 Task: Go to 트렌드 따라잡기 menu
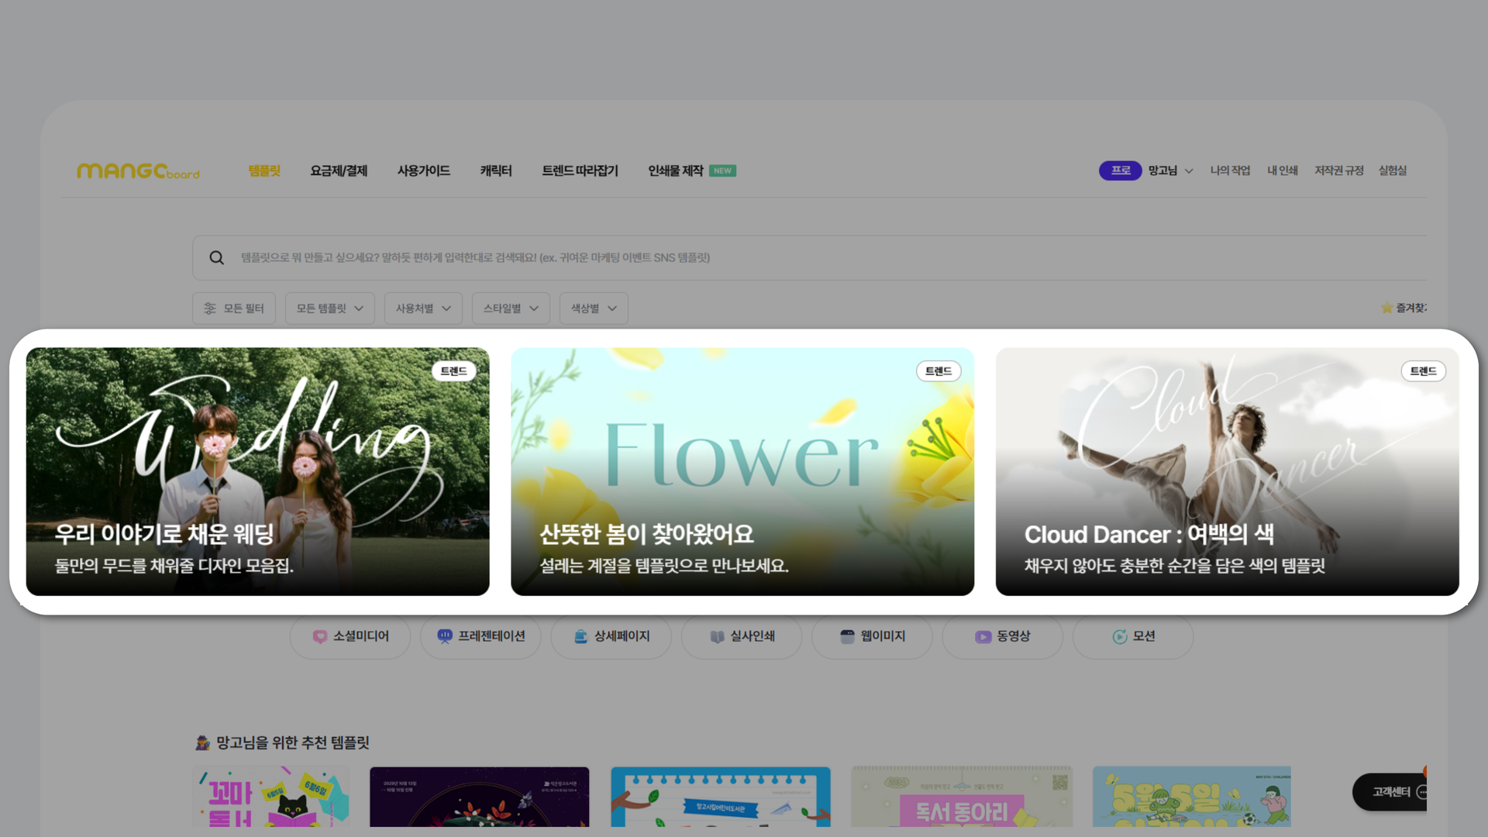(580, 170)
